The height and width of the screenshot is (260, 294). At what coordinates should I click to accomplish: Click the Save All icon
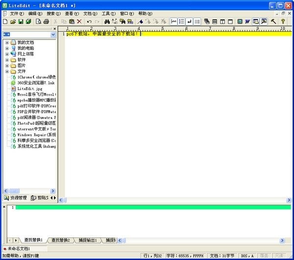click(x=28, y=22)
